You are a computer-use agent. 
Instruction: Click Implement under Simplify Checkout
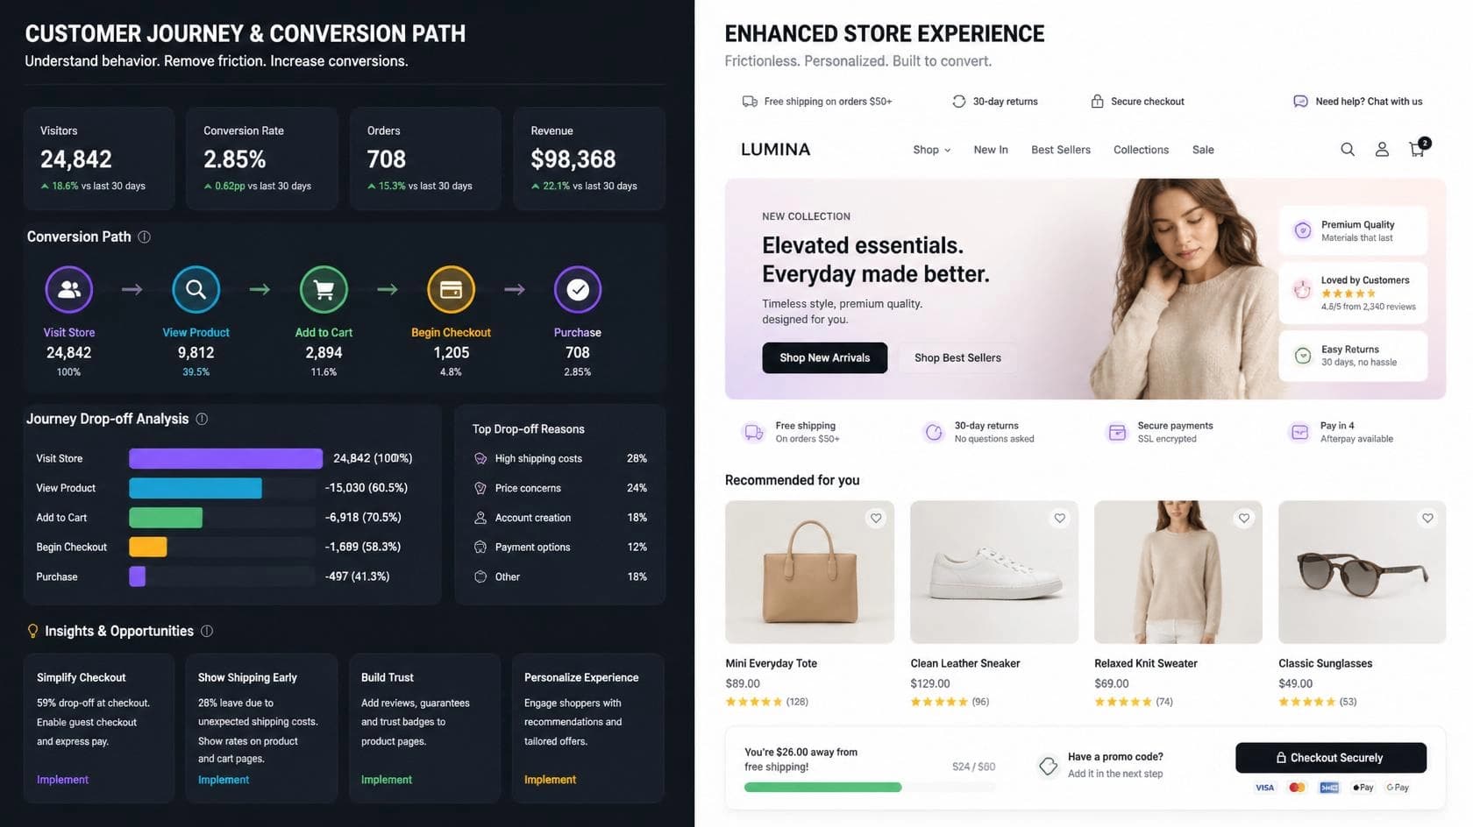pyautogui.click(x=62, y=780)
